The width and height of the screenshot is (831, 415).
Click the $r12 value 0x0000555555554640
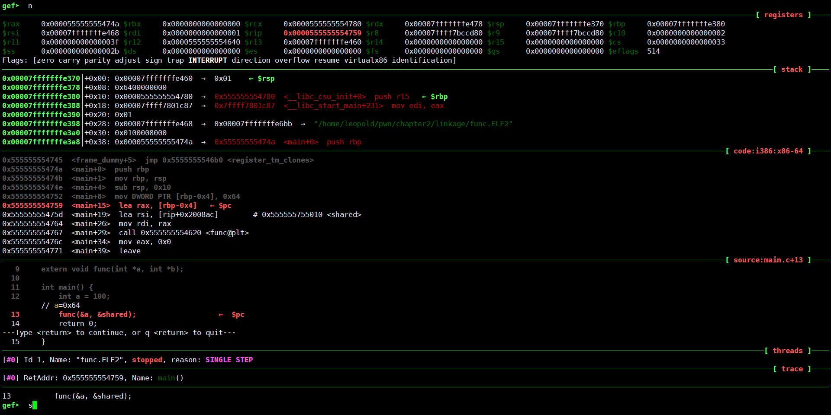coord(201,42)
